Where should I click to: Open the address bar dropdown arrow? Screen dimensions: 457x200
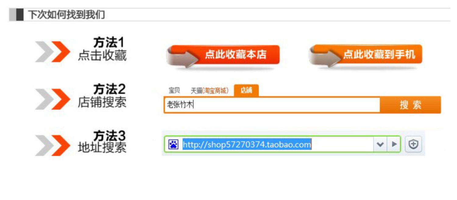(380, 144)
